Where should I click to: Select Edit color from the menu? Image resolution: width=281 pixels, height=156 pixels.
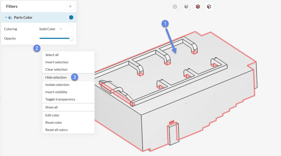click(x=52, y=115)
